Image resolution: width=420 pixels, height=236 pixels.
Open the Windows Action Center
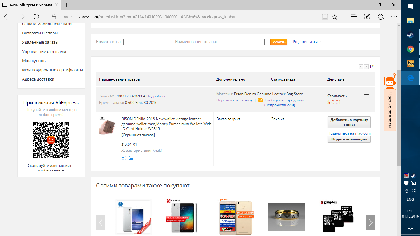point(410,227)
